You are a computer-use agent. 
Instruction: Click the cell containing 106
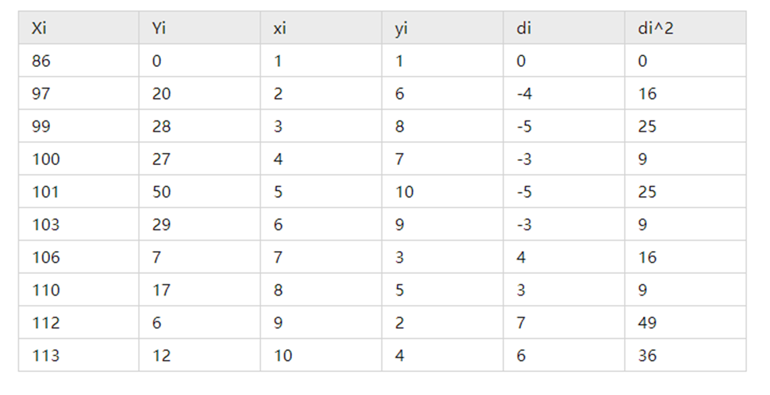(x=46, y=258)
